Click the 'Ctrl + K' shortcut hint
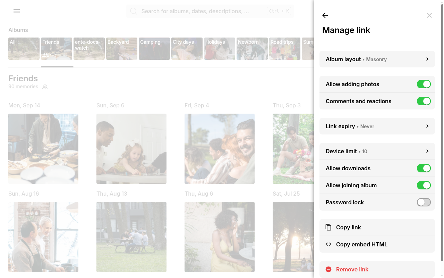Image resolution: width=444 pixels, height=278 pixels. (279, 11)
